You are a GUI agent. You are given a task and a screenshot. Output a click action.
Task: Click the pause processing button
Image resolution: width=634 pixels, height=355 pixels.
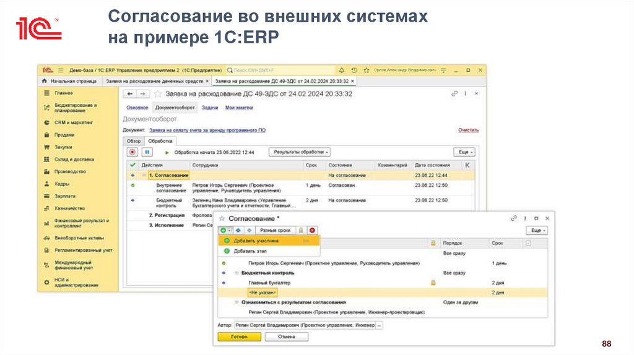[x=147, y=152]
